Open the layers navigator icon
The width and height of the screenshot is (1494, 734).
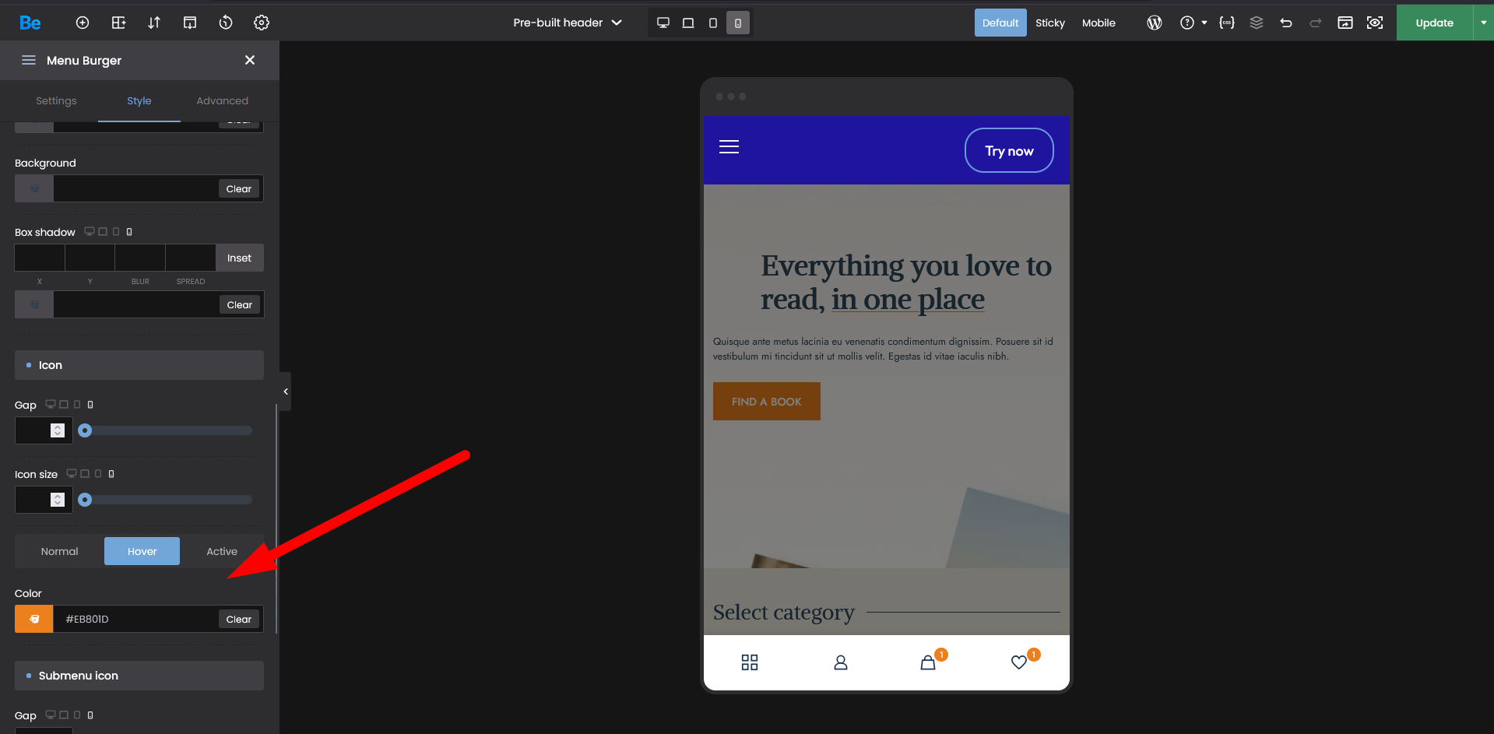(1257, 23)
